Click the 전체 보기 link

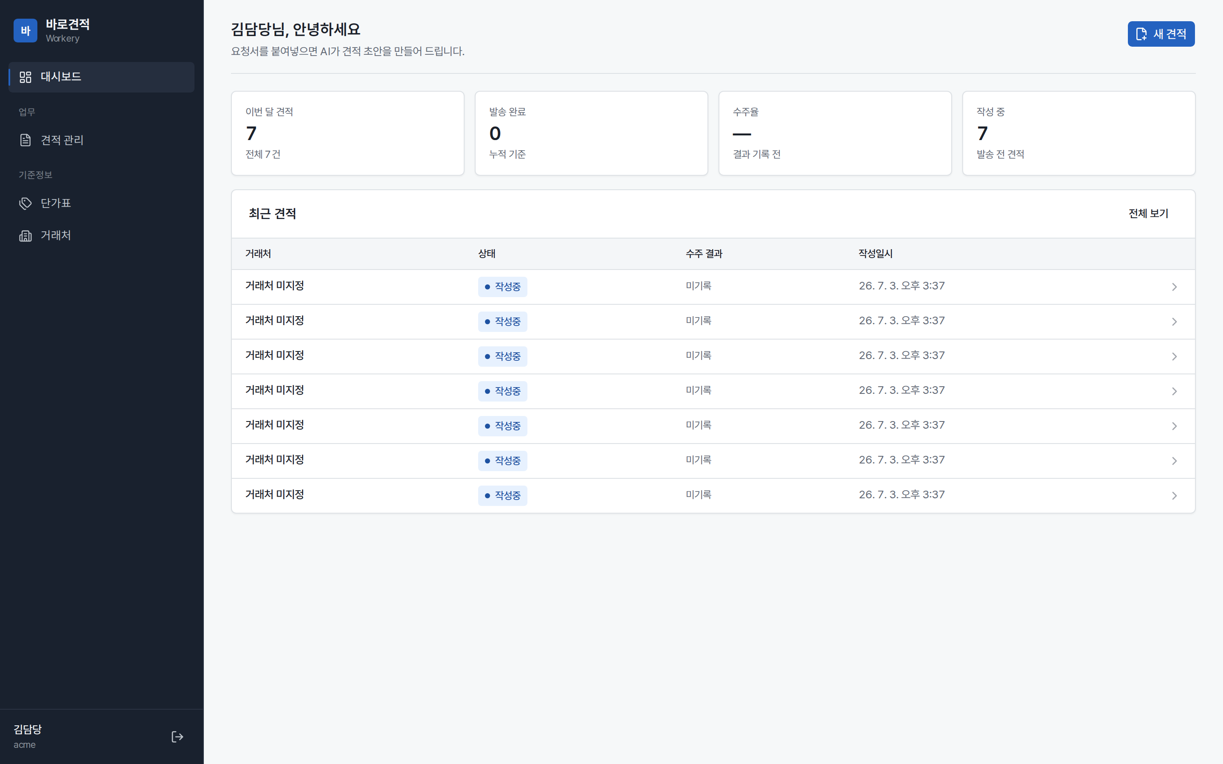pos(1148,214)
